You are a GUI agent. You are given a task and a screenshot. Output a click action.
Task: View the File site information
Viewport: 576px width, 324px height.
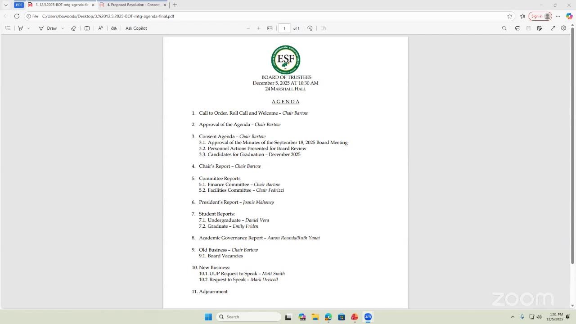(x=32, y=16)
